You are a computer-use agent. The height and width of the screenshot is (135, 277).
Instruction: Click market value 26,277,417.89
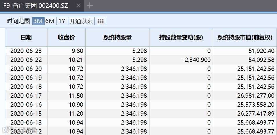(x=256, y=114)
